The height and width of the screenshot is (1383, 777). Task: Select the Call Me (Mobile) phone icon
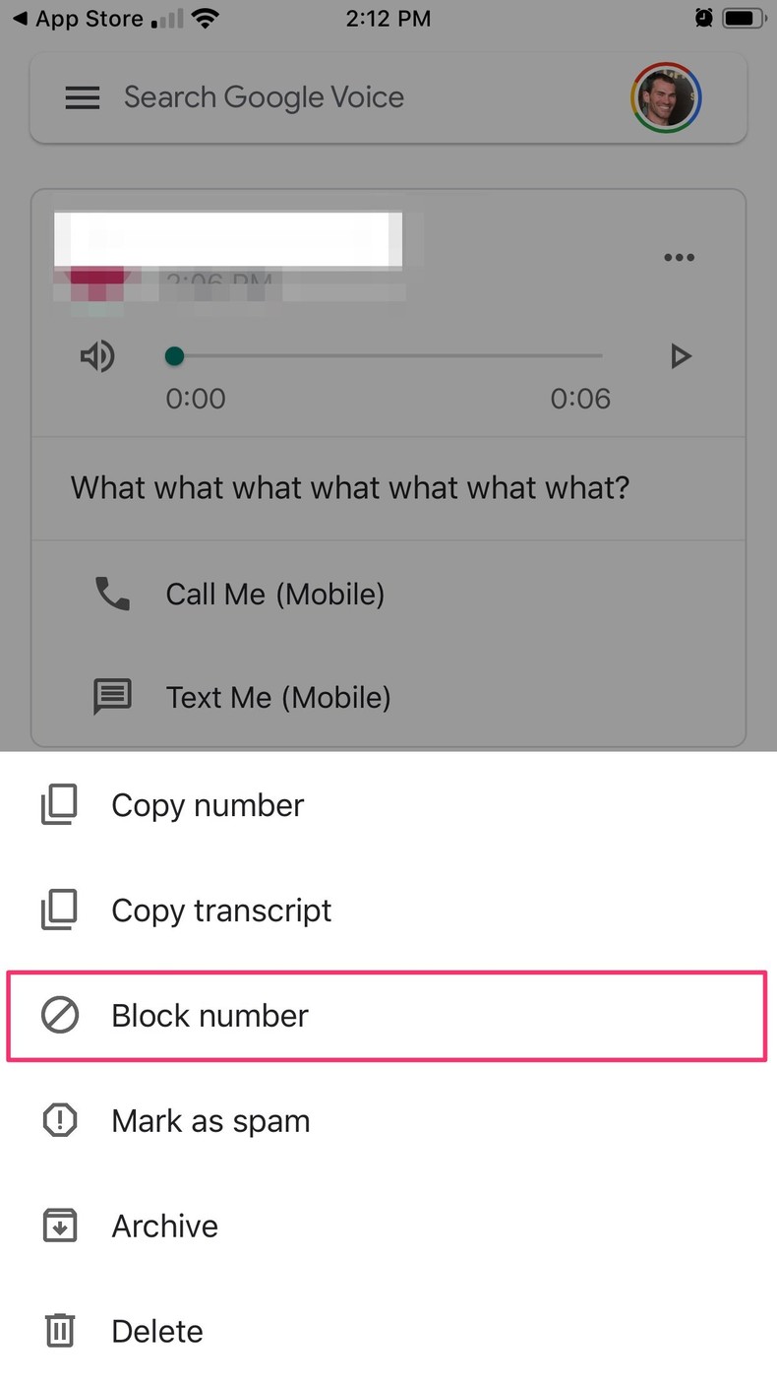coord(112,594)
